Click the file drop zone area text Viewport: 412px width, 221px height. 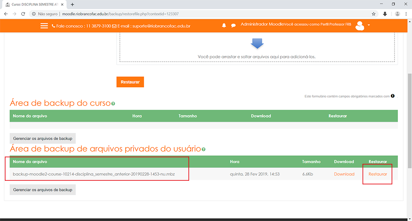click(256, 57)
